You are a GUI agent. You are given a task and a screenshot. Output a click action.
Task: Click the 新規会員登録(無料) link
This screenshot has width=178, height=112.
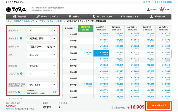pyautogui.click(x=163, y=2)
